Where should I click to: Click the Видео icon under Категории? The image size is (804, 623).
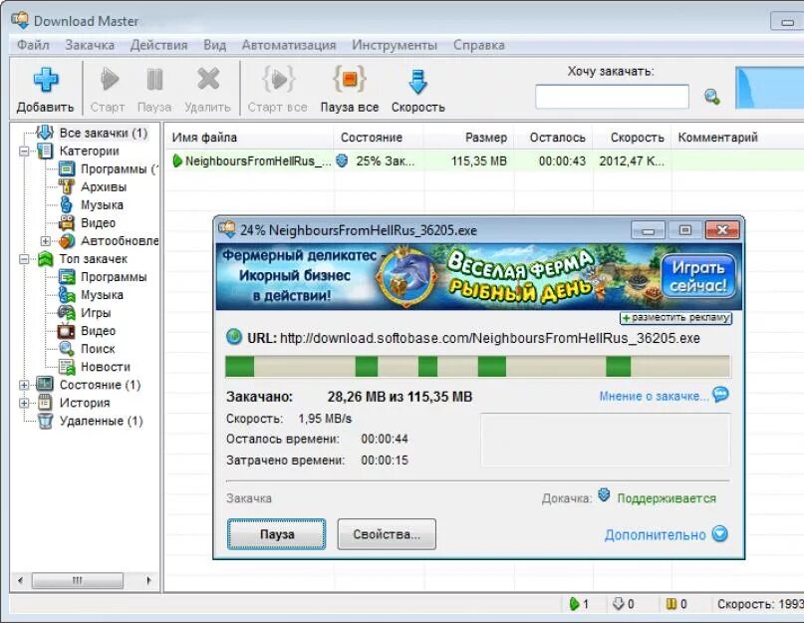(x=67, y=222)
